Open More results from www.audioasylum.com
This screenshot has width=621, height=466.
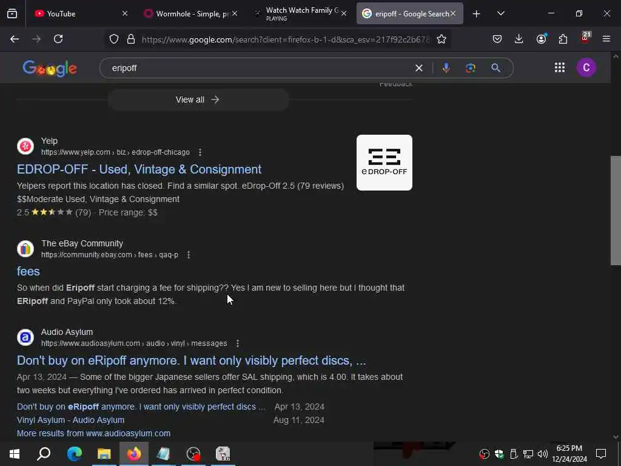pos(93,433)
